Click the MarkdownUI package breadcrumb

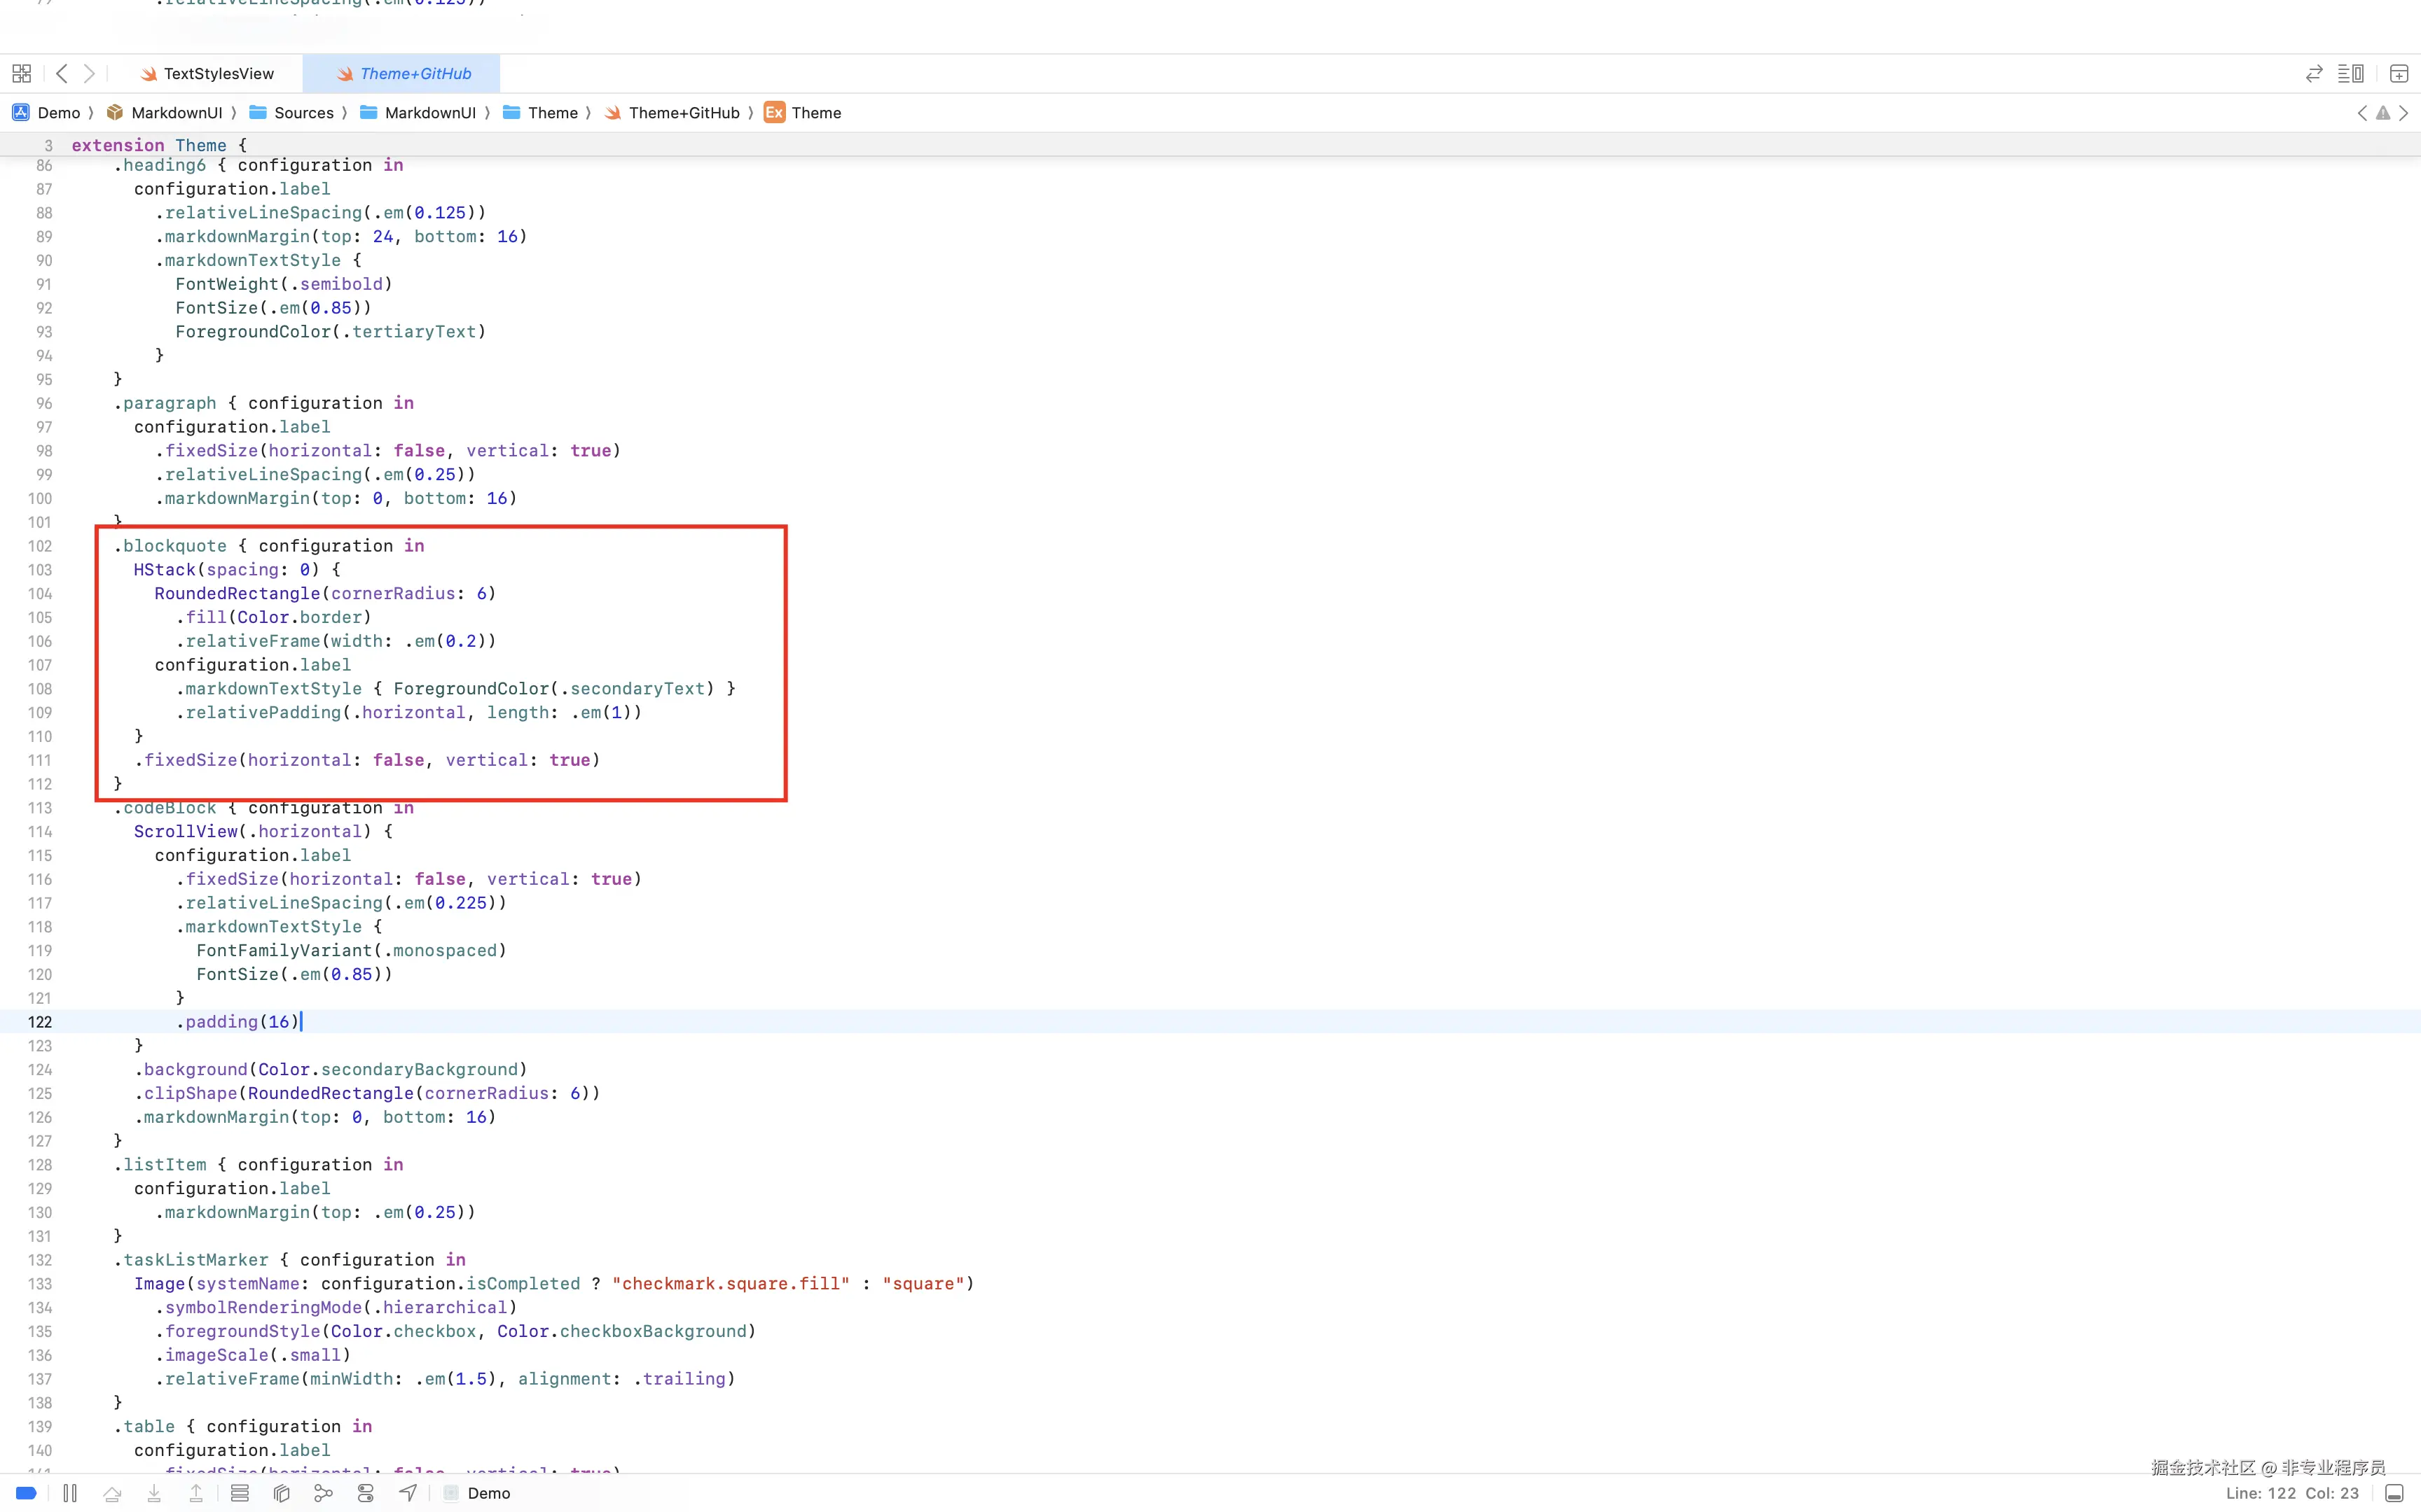(176, 113)
